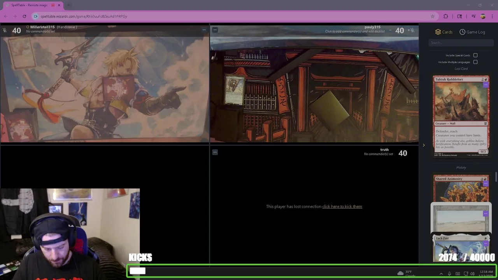Open options menu on pauly315's video
Image resolution: width=498 pixels, height=280 pixels.
[x=215, y=30]
